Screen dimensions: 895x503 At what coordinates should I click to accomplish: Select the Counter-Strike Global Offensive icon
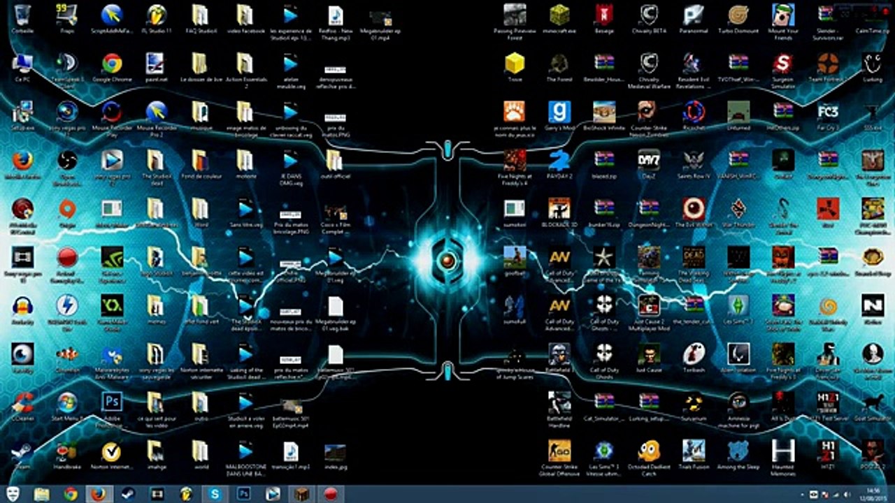click(x=559, y=451)
